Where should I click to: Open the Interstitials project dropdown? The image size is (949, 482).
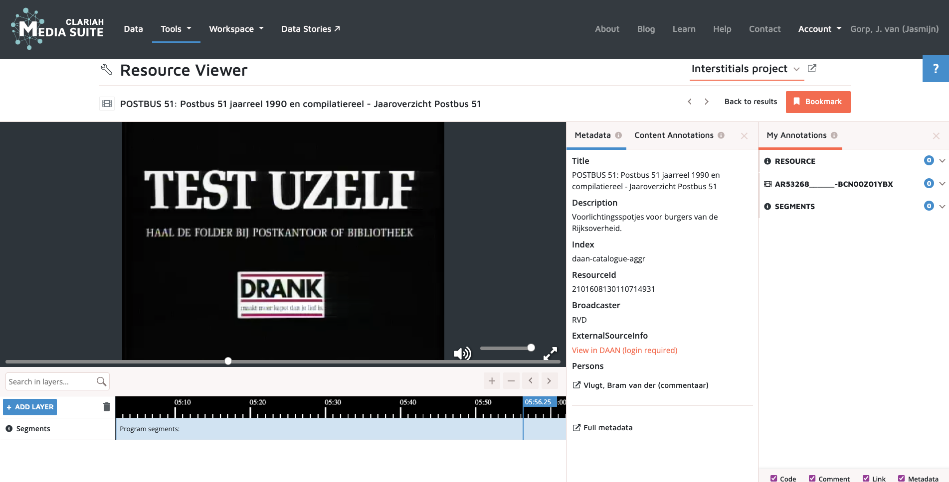pos(746,69)
